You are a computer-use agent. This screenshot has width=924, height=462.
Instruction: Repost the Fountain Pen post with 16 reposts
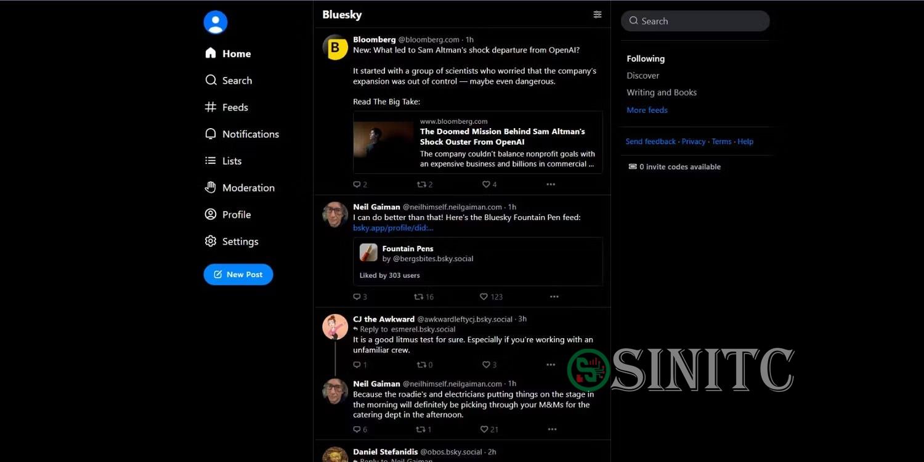pyautogui.click(x=424, y=296)
